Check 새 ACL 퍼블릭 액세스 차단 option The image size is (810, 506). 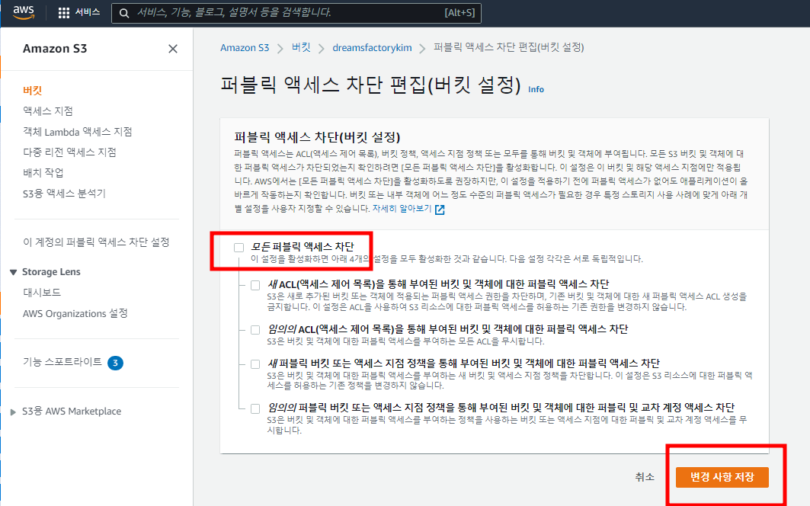coord(255,285)
